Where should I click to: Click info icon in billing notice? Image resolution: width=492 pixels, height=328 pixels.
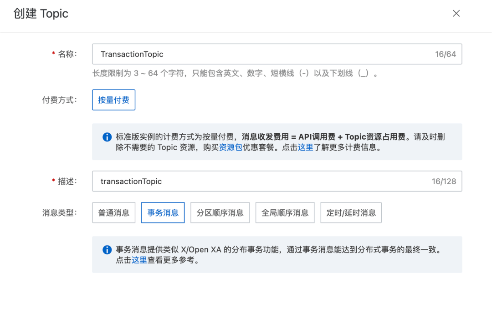(x=107, y=137)
